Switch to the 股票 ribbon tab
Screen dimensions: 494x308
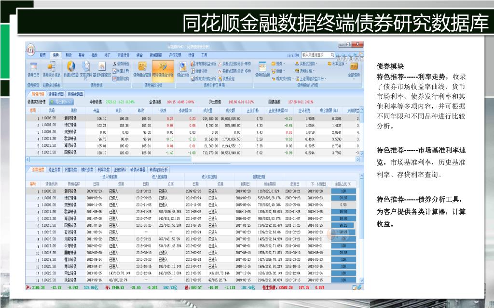pyautogui.click(x=43, y=55)
